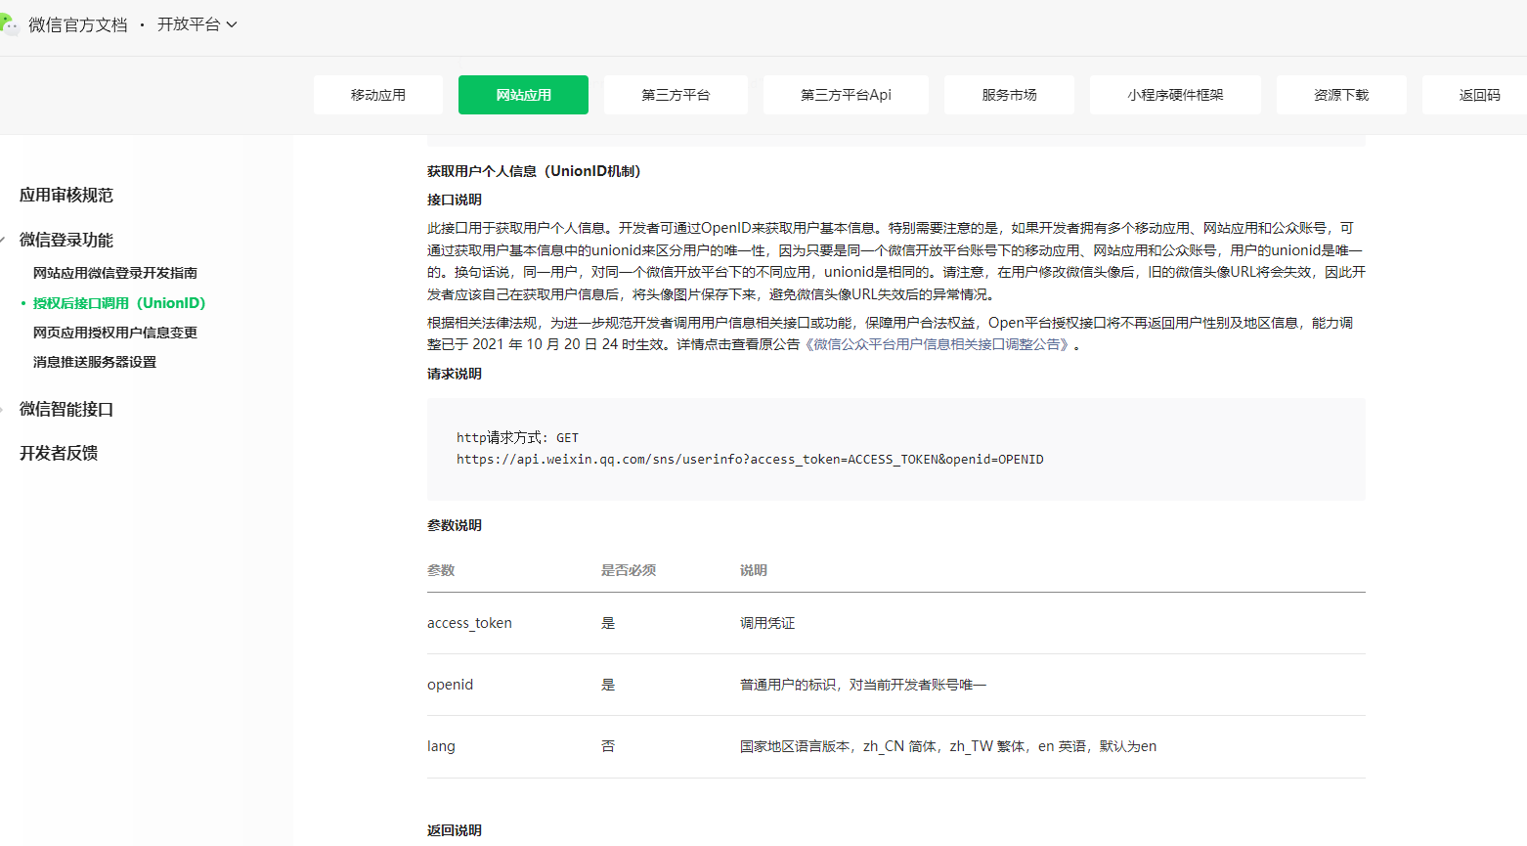Screen dimensions: 1527x846
Task: Click 是 in the access_token row
Action: (608, 623)
